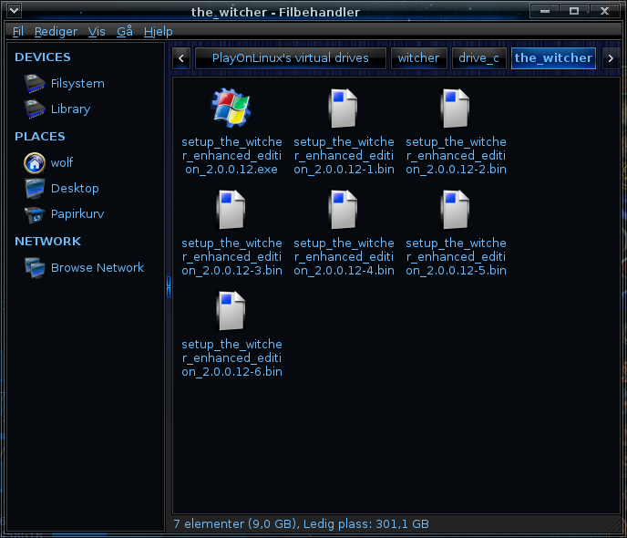Select the wolf sidebar label
627x538 pixels.
62,163
